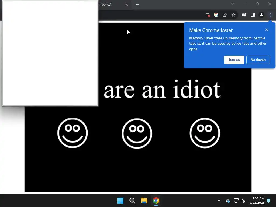Open the media control icon in the toolbar
276x207 pixels.
tap(244, 15)
